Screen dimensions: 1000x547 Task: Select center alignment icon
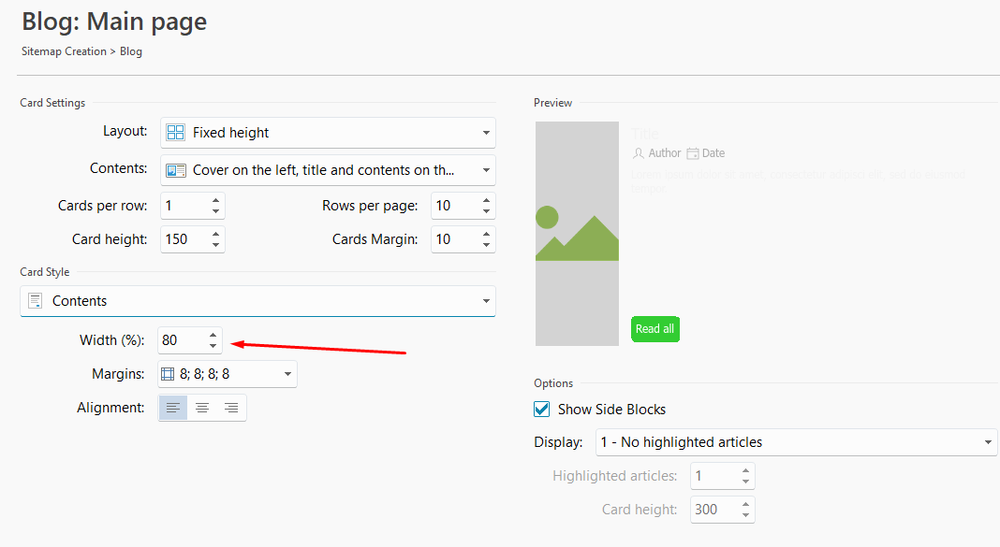(202, 408)
